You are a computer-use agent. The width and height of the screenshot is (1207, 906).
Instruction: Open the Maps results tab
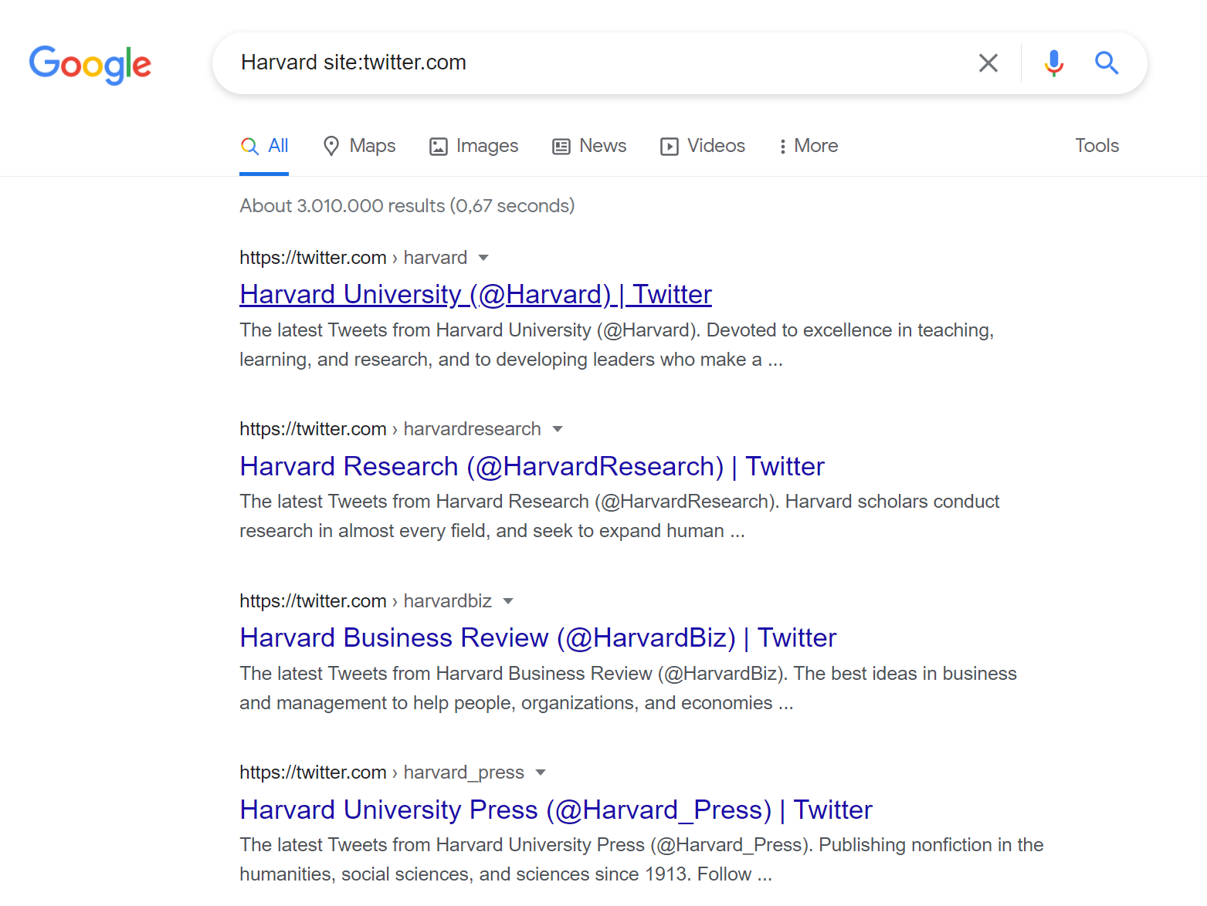click(x=359, y=146)
